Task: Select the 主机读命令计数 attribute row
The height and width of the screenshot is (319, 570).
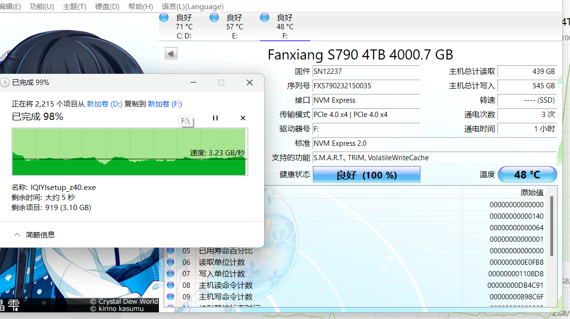Action: pyautogui.click(x=356, y=285)
